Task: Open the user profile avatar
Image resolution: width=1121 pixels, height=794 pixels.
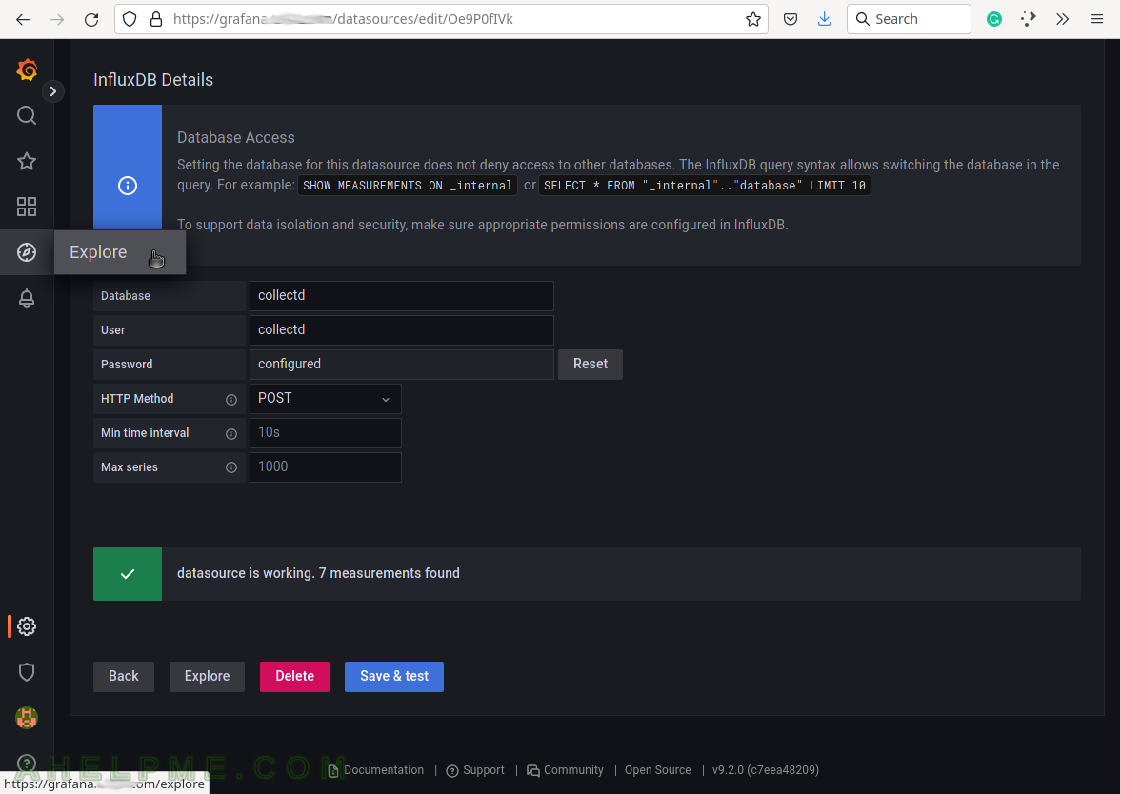Action: [27, 718]
